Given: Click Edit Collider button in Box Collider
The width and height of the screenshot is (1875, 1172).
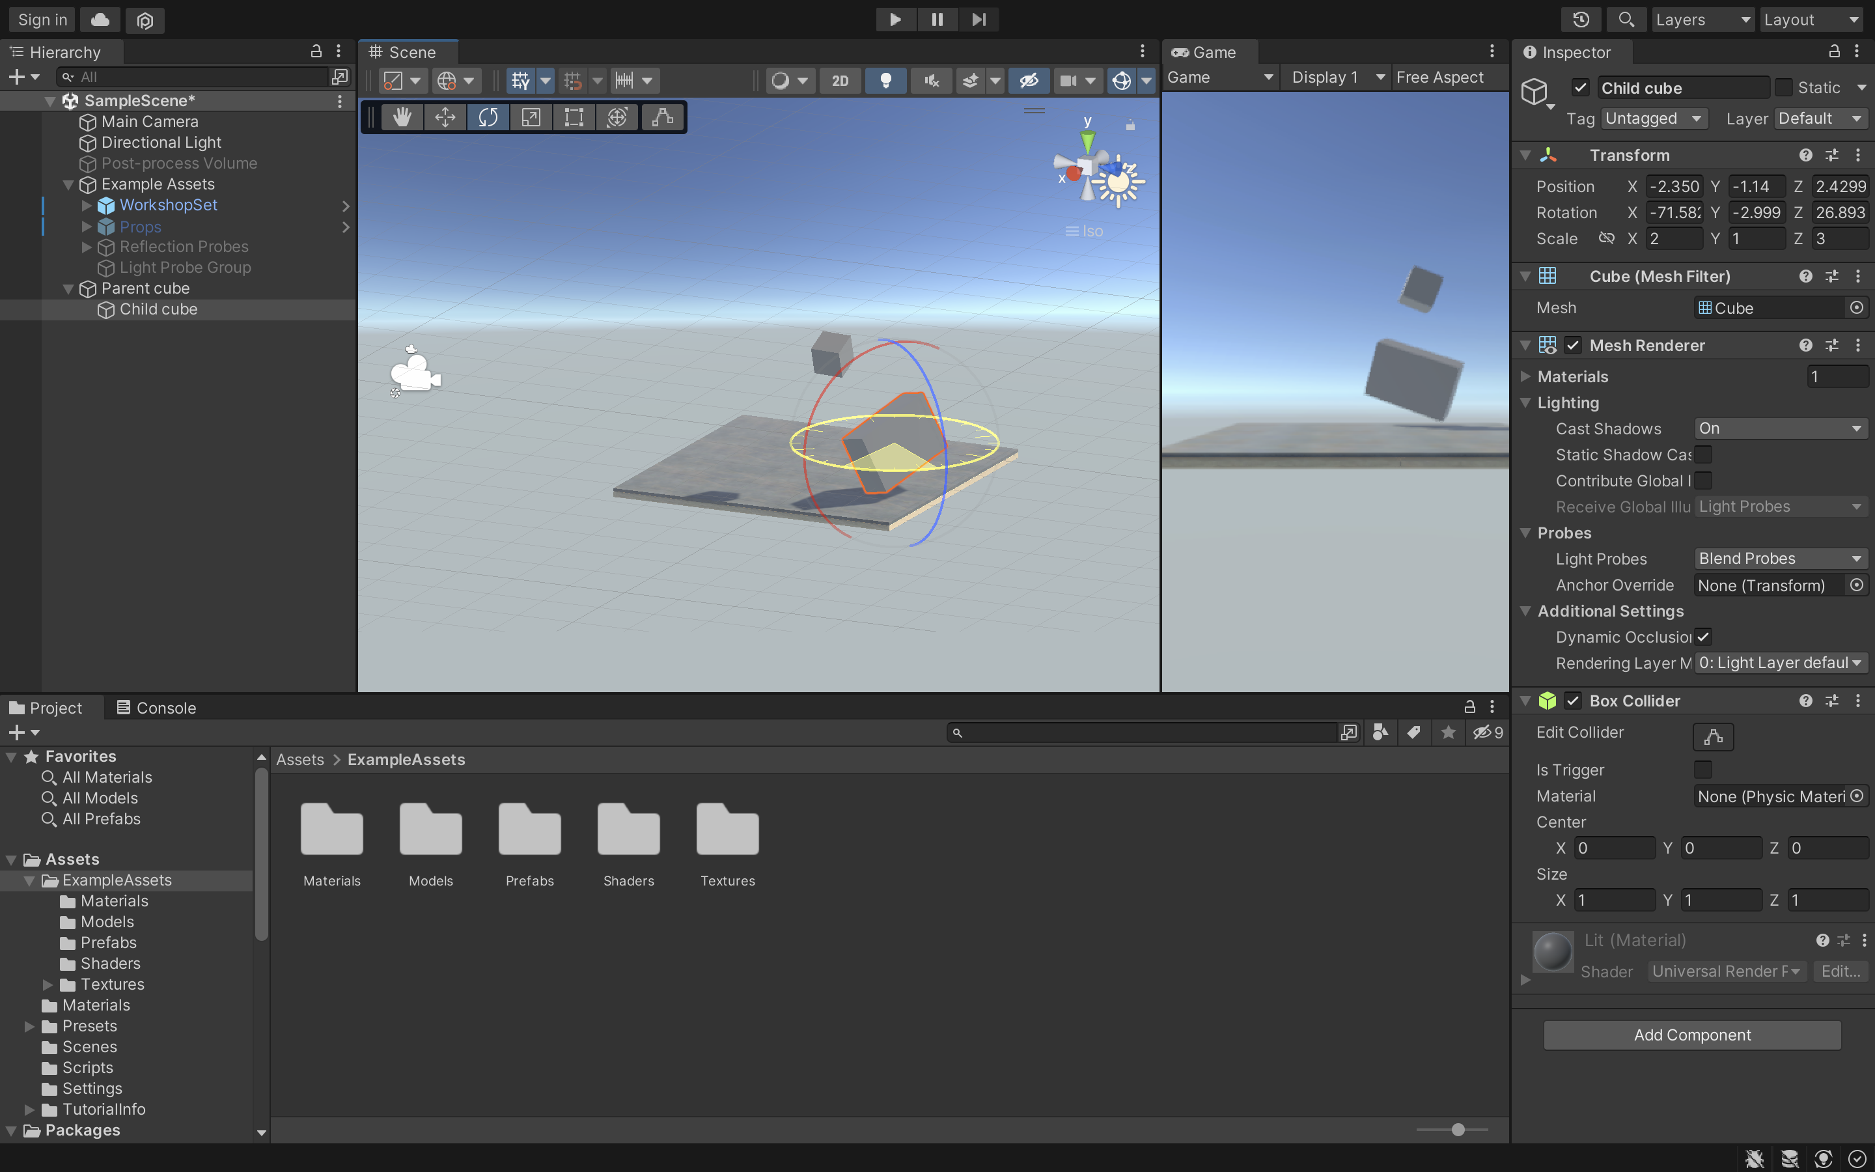Looking at the screenshot, I should [x=1713, y=736].
